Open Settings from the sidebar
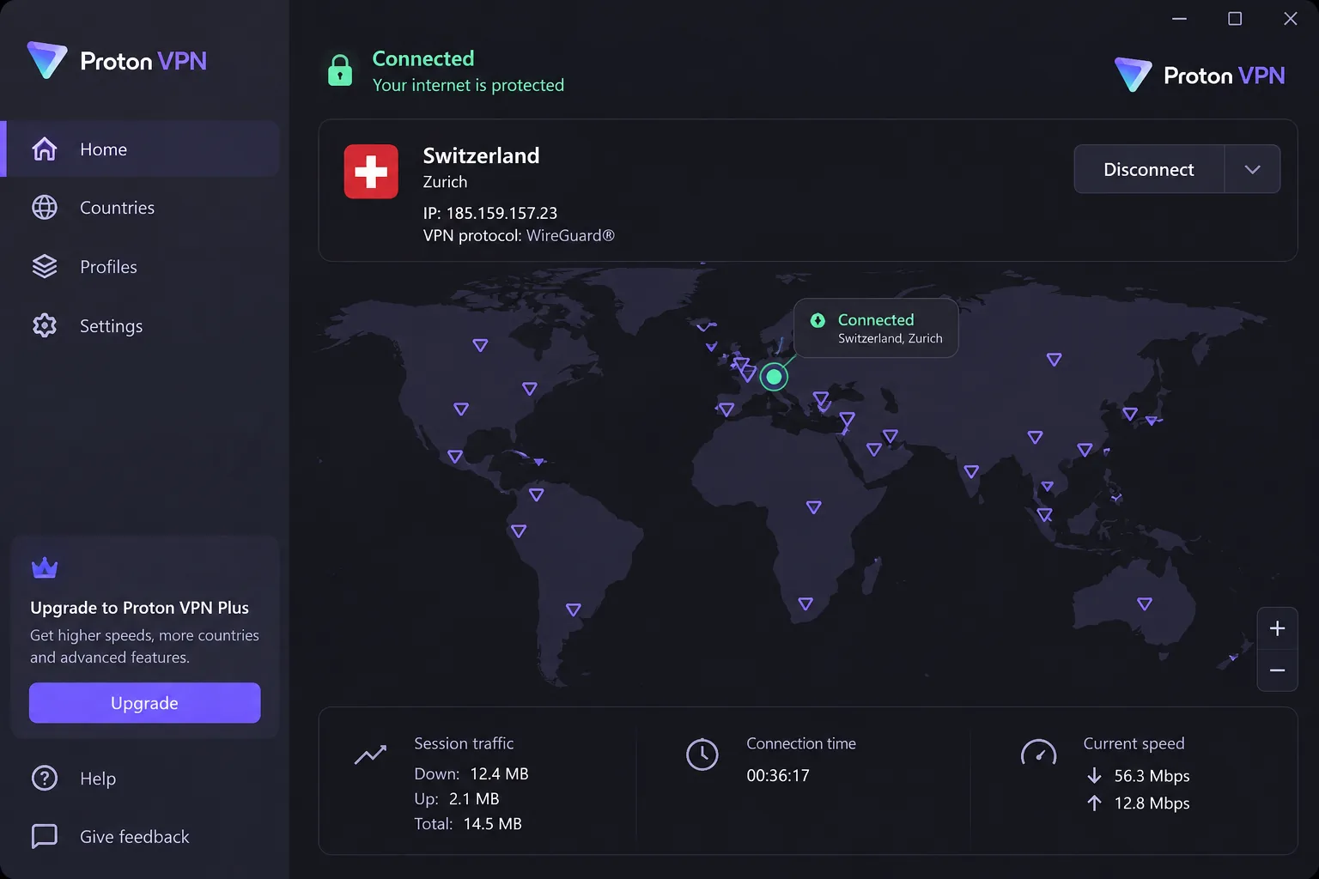 141,326
